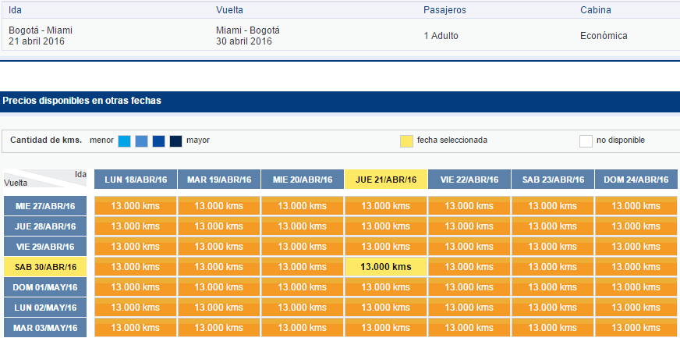Viewport: 680px width, 338px height.
Task: Click the 'Precios disponibles en otras fechas' header
Action: 82,101
